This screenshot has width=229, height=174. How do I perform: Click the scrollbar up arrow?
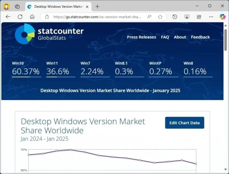pyautogui.click(x=226, y=25)
